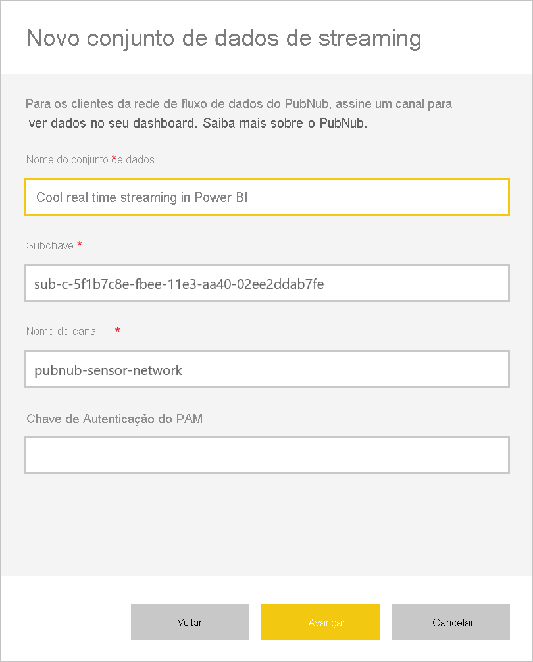Click the Chave de Autenticação do PAM field

point(266,455)
